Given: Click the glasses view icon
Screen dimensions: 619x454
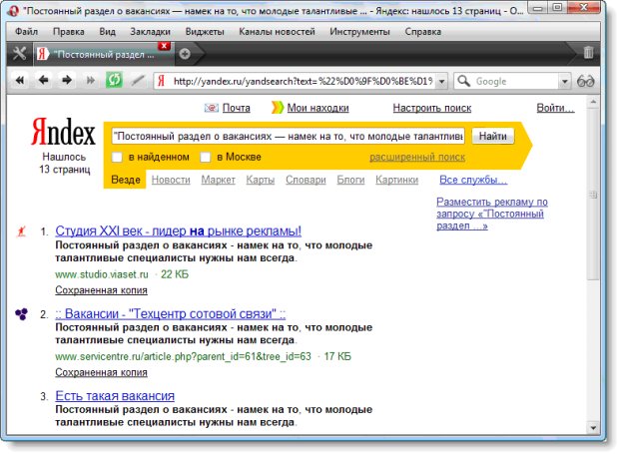Looking at the screenshot, I should pos(585,81).
